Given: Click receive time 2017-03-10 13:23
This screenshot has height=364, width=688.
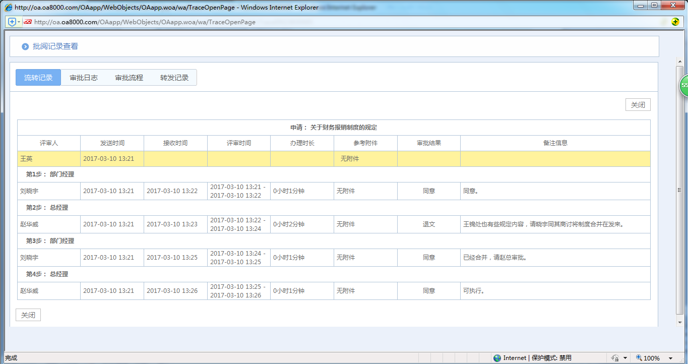Looking at the screenshot, I should coord(172,224).
